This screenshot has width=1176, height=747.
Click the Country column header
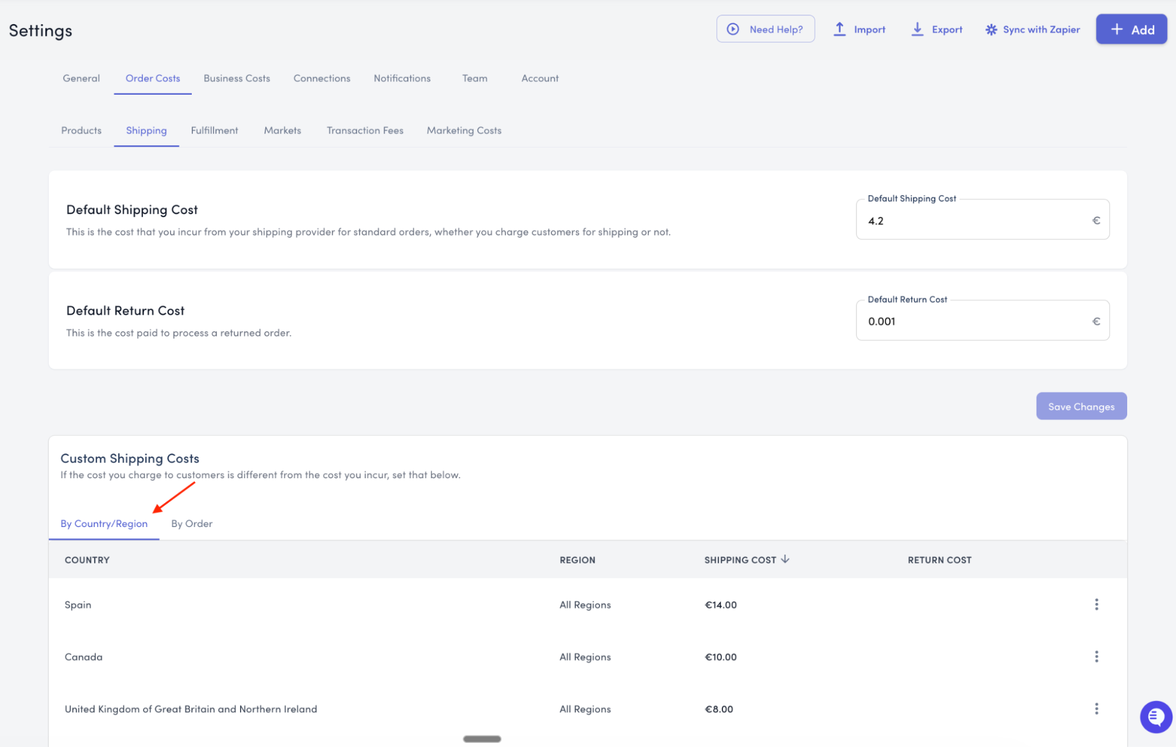click(87, 560)
